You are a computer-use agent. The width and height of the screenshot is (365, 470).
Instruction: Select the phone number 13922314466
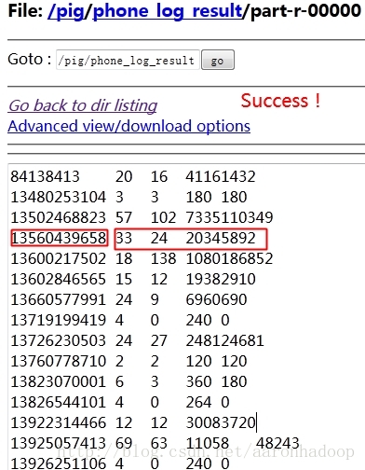tap(59, 422)
